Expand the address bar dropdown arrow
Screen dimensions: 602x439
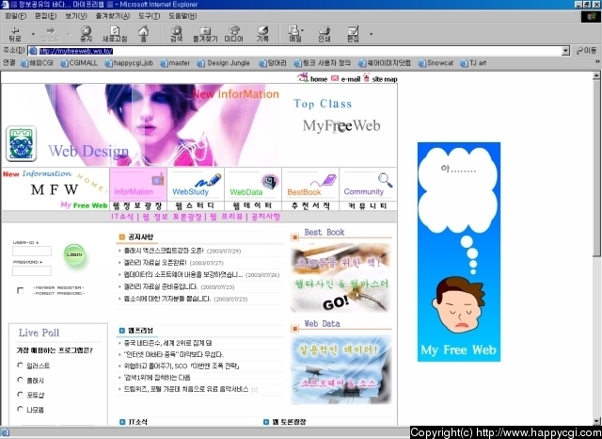click(565, 51)
